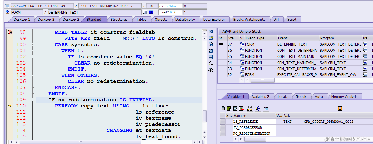Click the Services of the Tool icon
The height and width of the screenshot is (144, 373).
click(x=210, y=64)
